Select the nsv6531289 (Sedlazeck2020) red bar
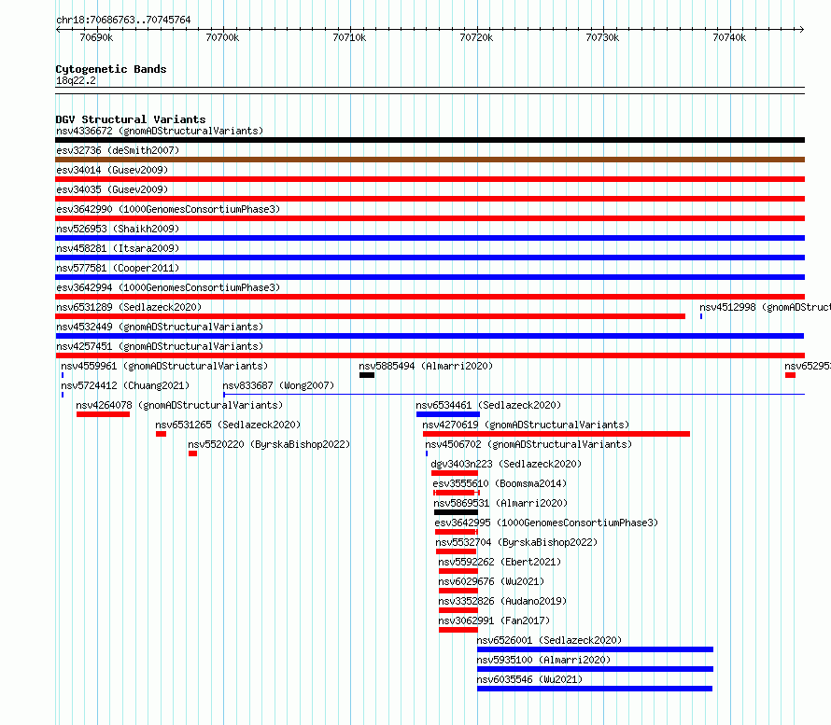Screen dimensions: 831x725 pyautogui.click(x=370, y=316)
